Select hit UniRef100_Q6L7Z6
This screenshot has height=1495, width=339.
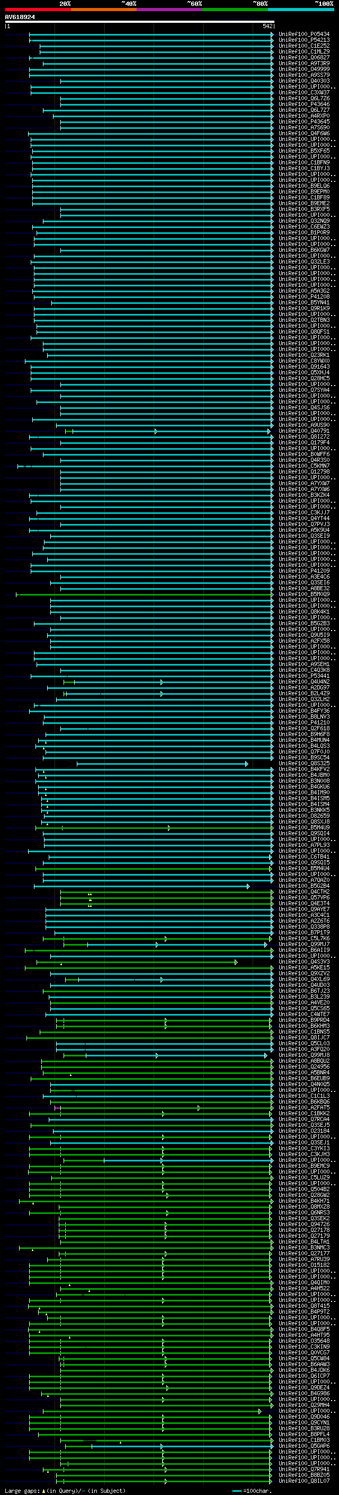click(304, 98)
